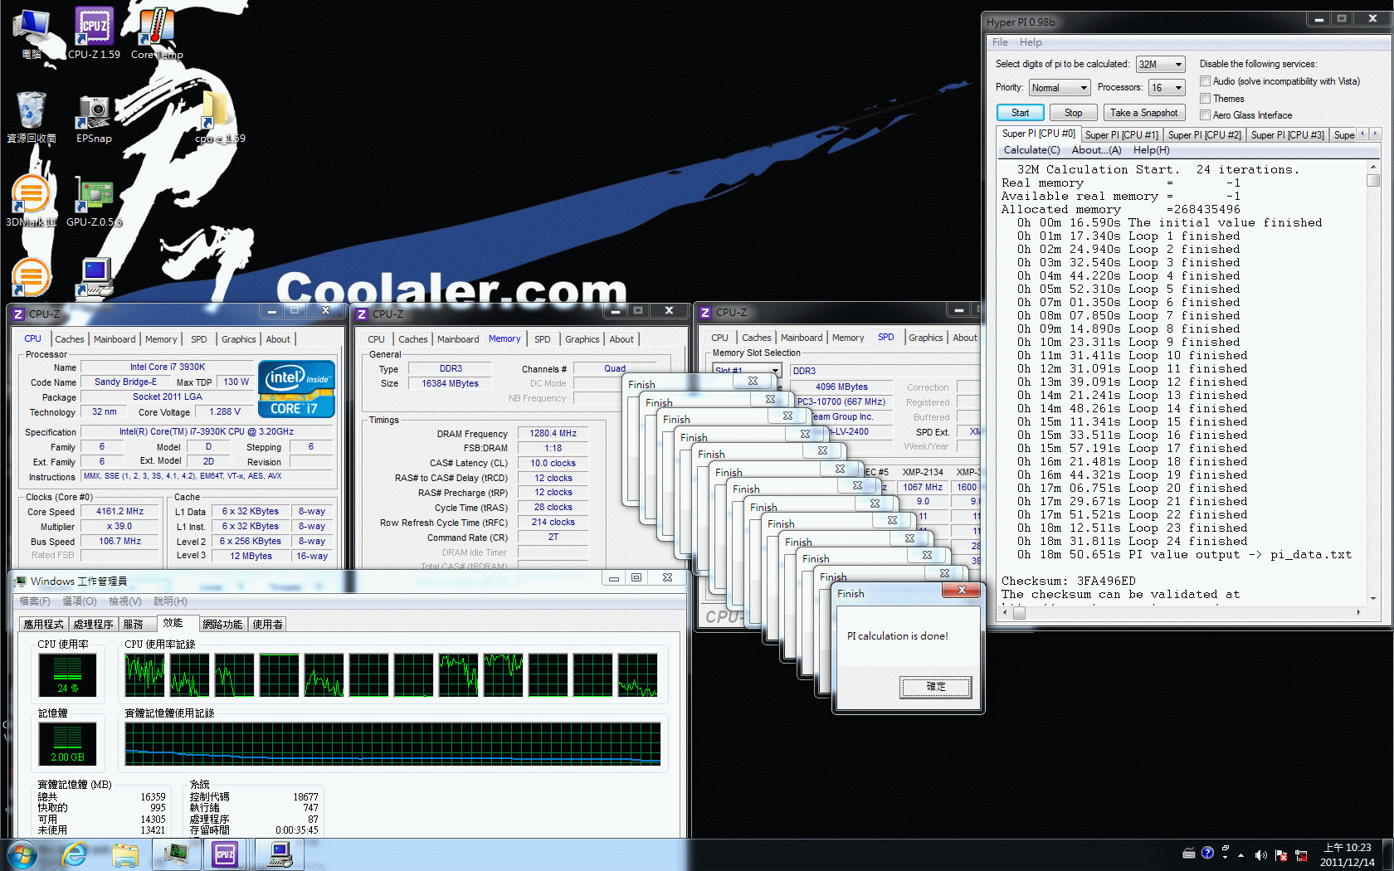The height and width of the screenshot is (871, 1394).
Task: Open the pi digits 32M dropdown
Action: tap(1160, 64)
